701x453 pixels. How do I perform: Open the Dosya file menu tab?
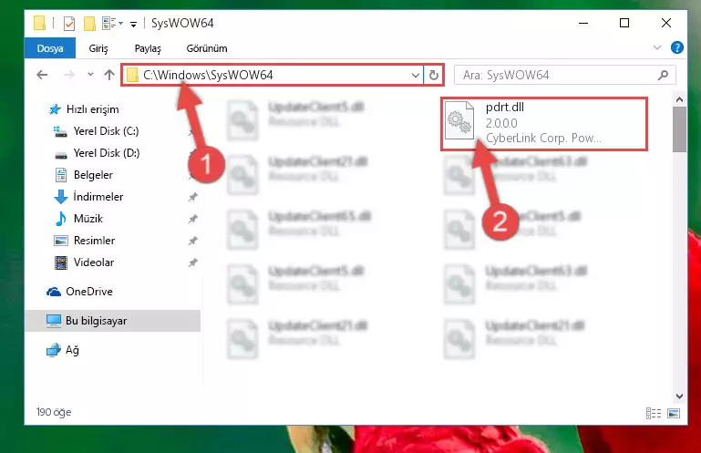click(x=50, y=48)
